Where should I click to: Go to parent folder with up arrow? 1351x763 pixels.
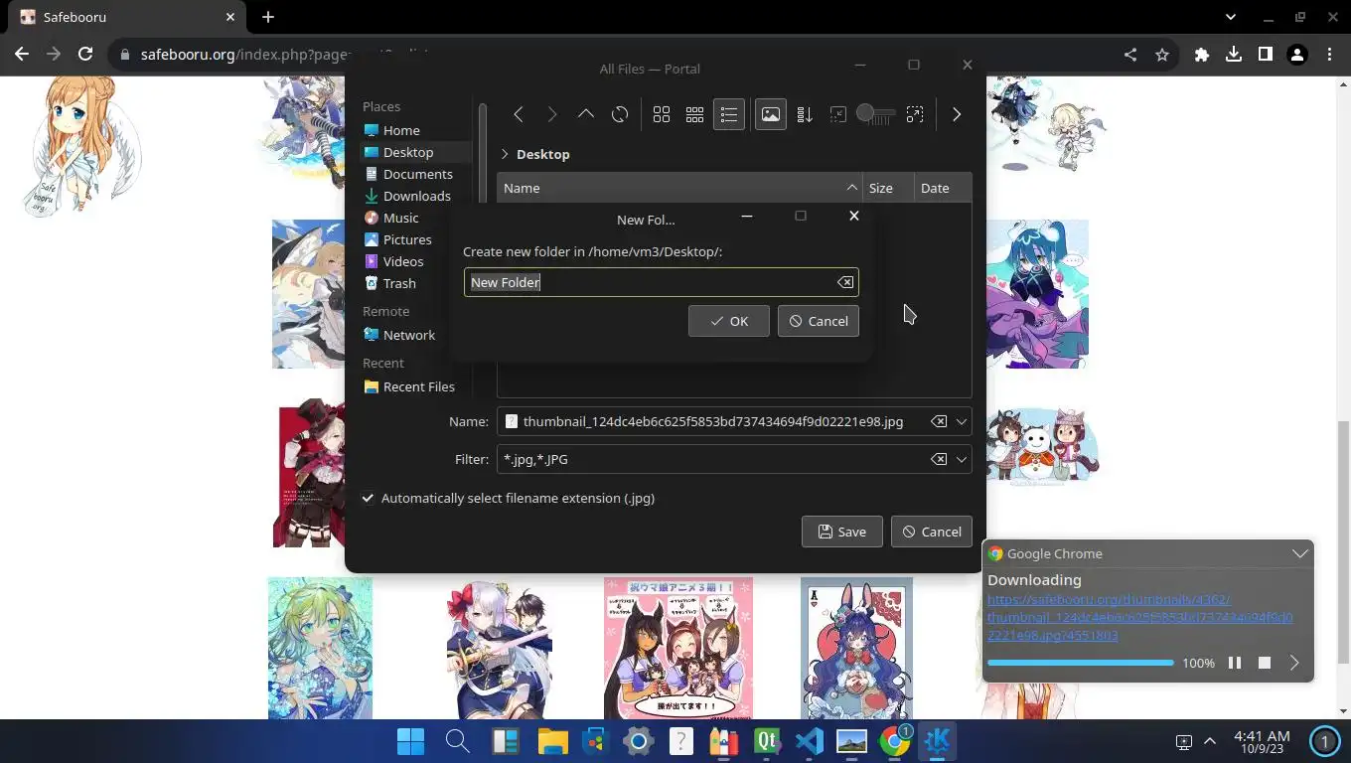(x=586, y=115)
